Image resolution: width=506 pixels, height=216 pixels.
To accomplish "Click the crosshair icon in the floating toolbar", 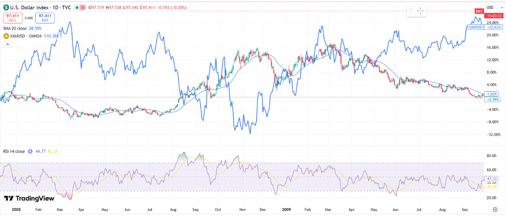I will 421,11.
